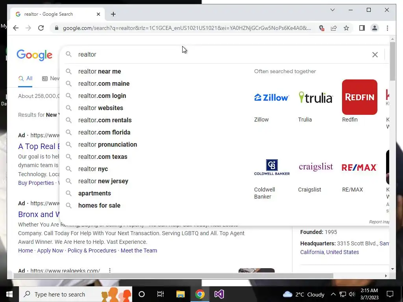Screen dimensions: 403x302
Task: Choose suggestion realtor.com florida
Action: [x=104, y=132]
